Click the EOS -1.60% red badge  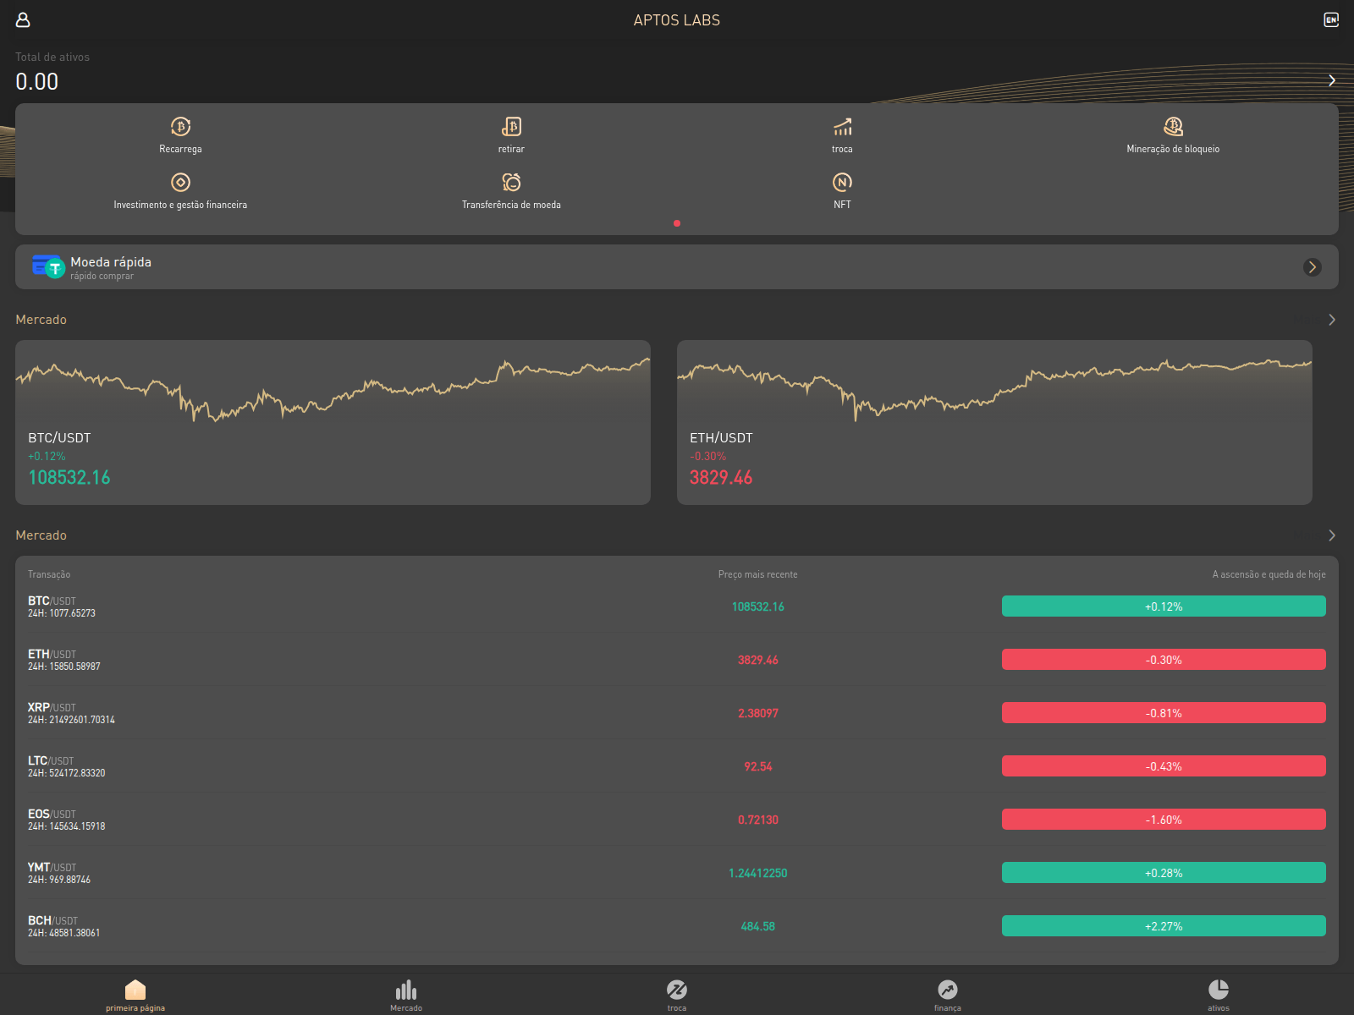point(1164,820)
